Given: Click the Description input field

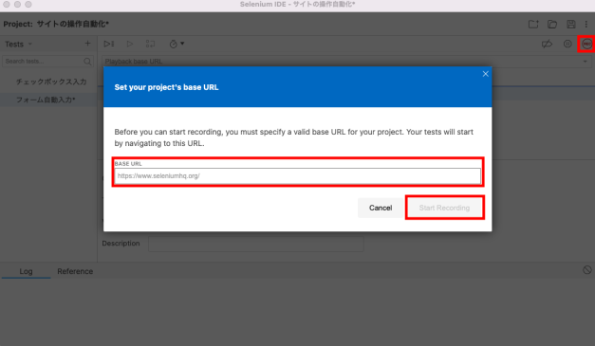Looking at the screenshot, I should point(256,244).
